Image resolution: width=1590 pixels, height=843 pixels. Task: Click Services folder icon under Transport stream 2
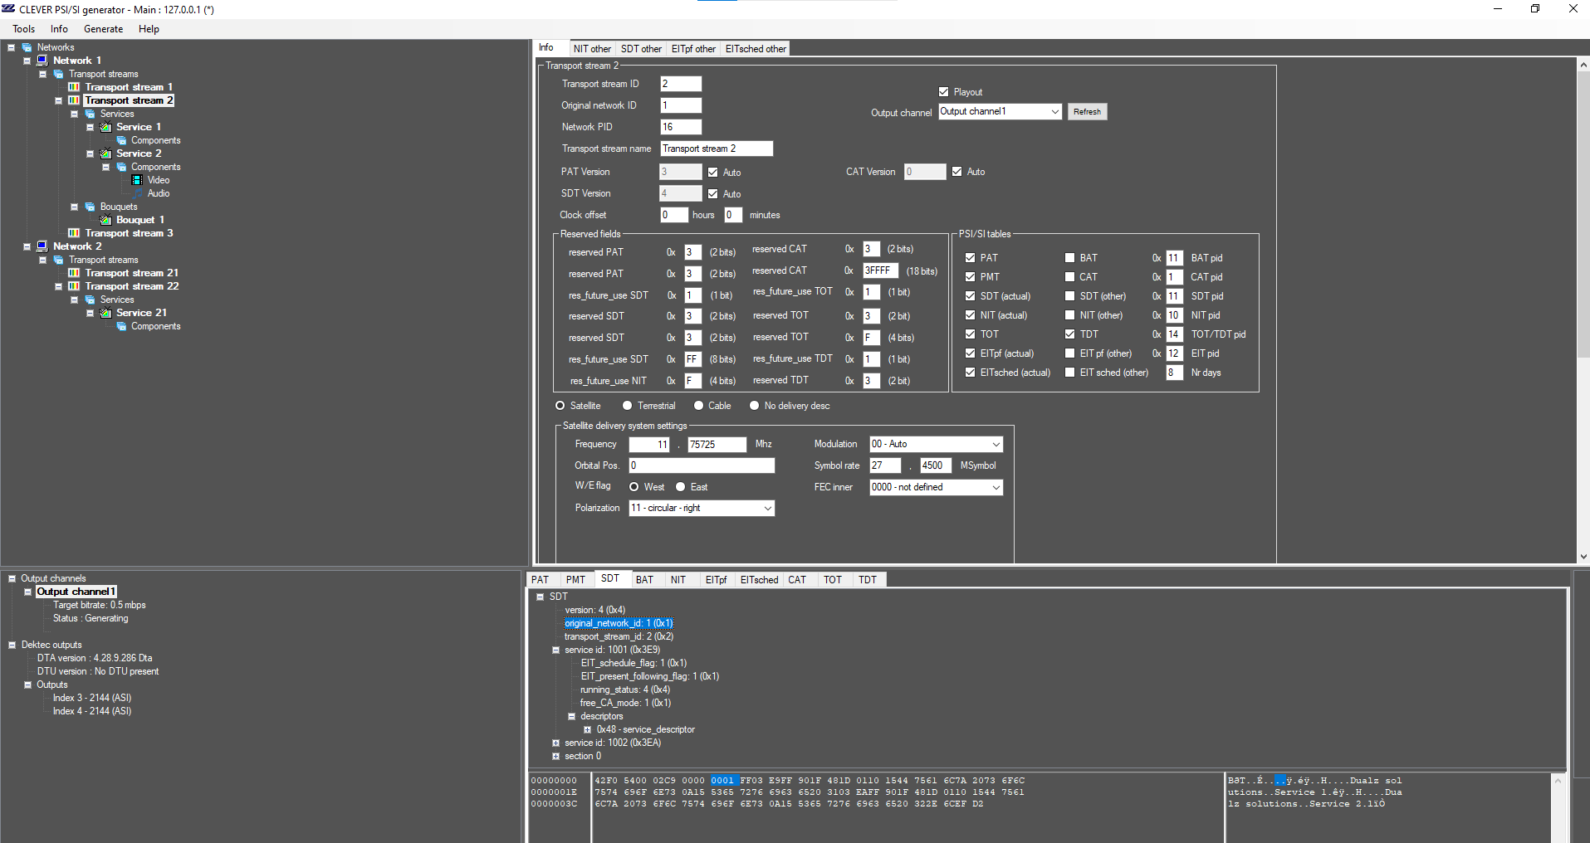click(x=90, y=114)
